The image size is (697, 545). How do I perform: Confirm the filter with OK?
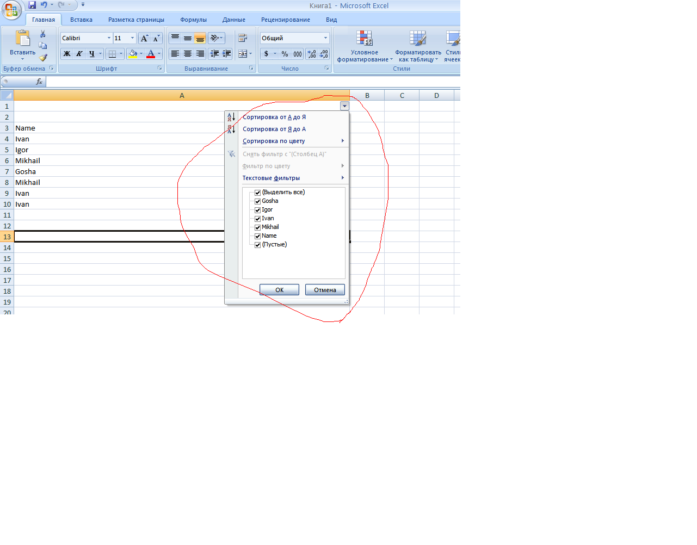coord(279,290)
